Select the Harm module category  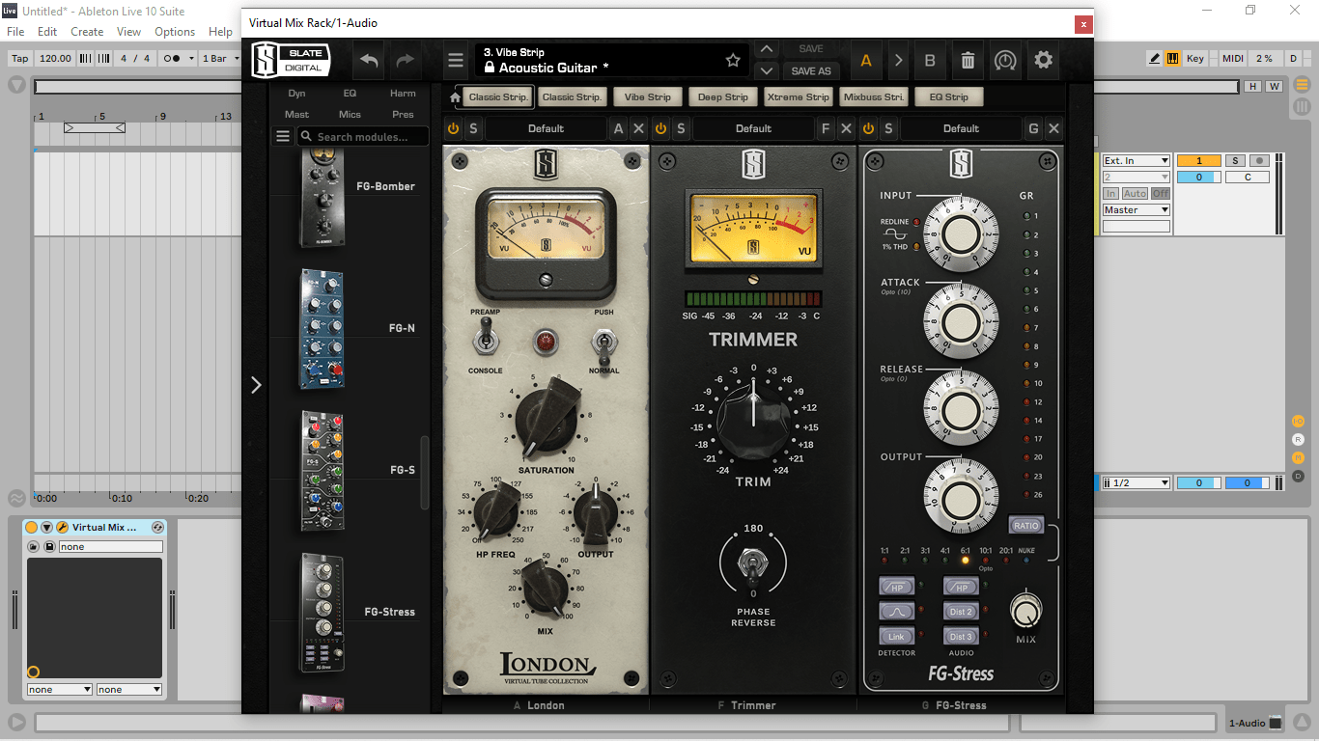pos(403,94)
